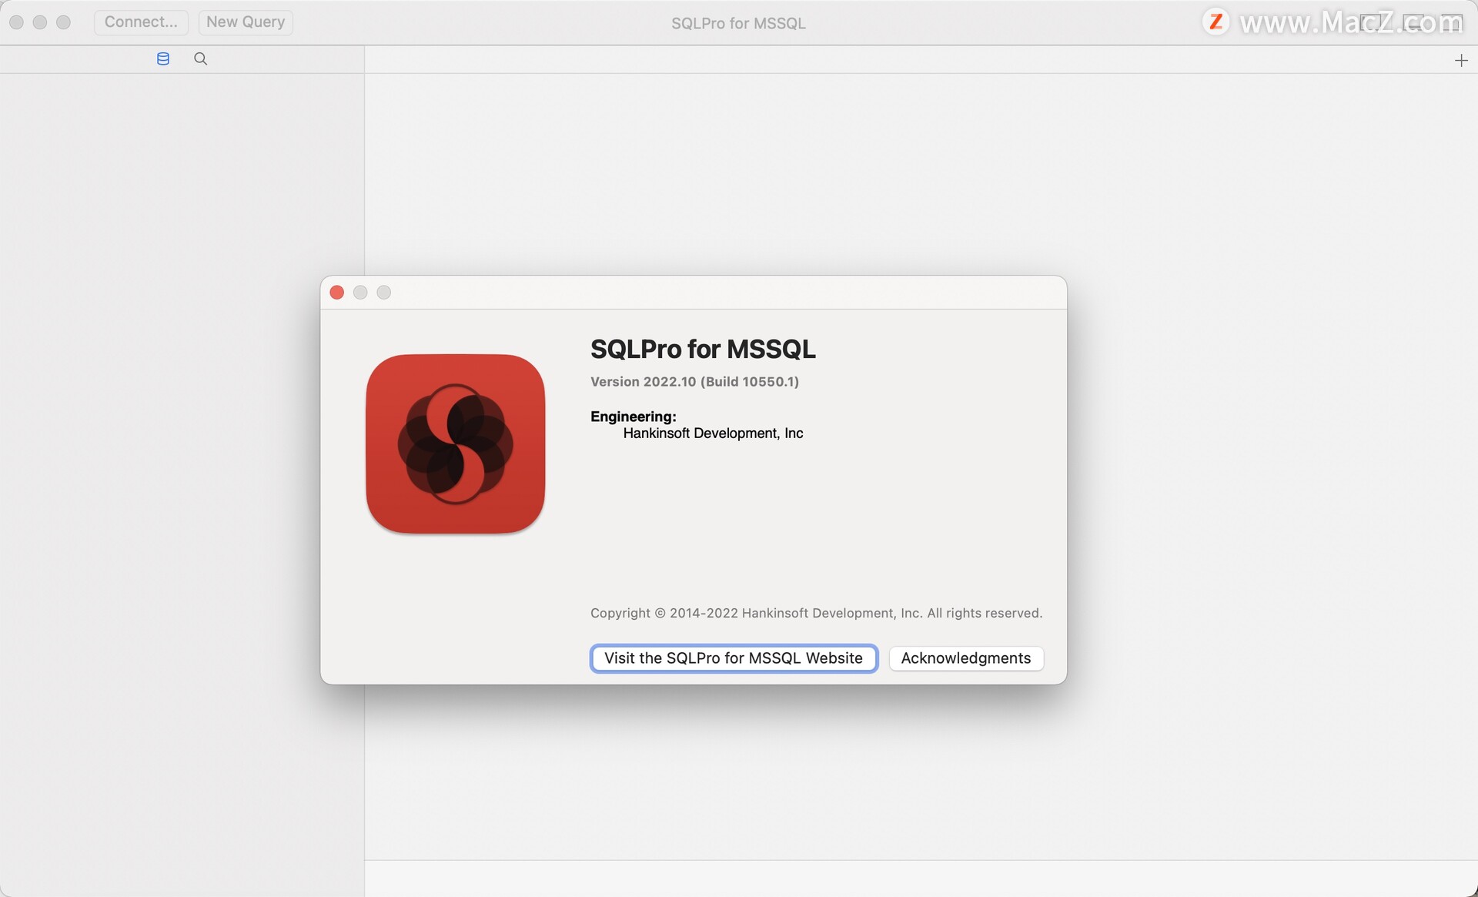
Task: Open the sidebar search magnifier icon
Action: pyautogui.click(x=200, y=59)
